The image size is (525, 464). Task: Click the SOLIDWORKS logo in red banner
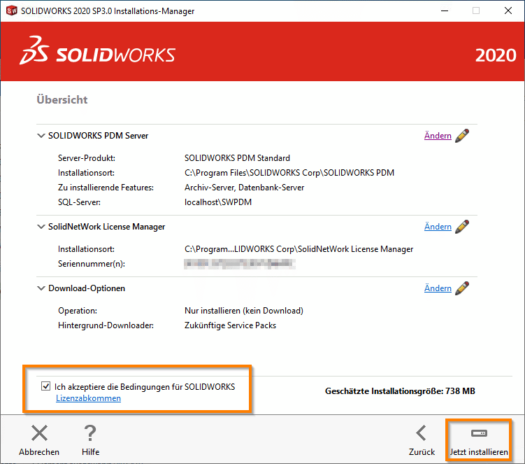[x=97, y=55]
